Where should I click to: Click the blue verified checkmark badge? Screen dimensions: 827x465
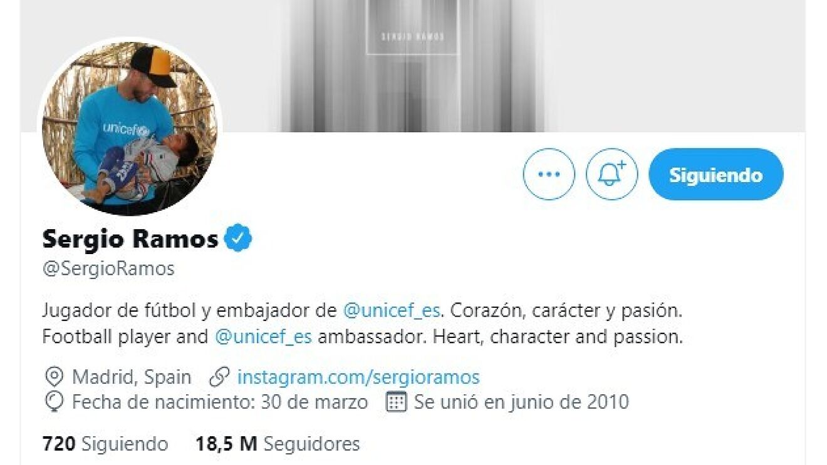[238, 238]
